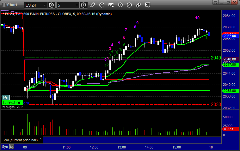Screen dimensions: 240x151
Task: Open the Advanced GET studies icon
Action: (111, 5)
